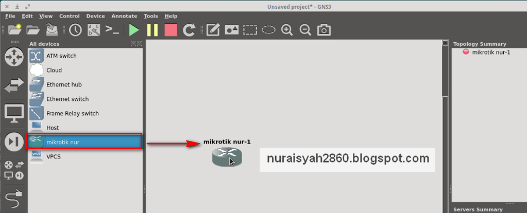Browse switches in device sidebar
This screenshot has height=213, width=527.
tap(14, 85)
